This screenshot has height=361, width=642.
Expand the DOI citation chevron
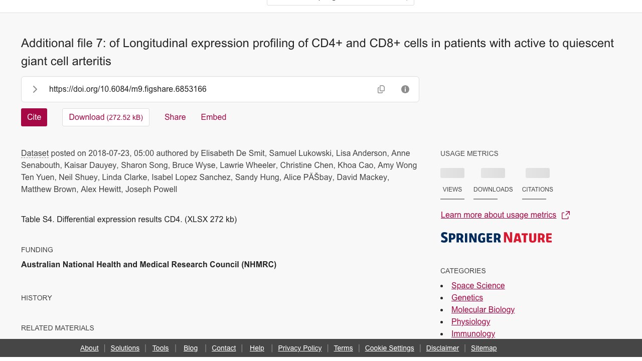[35, 89]
